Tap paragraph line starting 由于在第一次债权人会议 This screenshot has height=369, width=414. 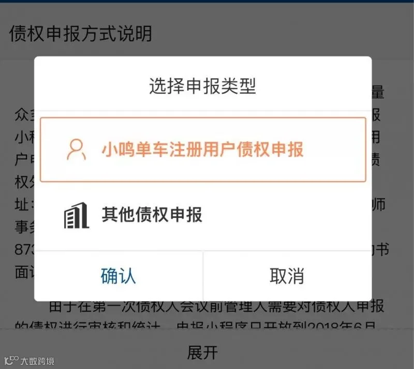click(216, 306)
